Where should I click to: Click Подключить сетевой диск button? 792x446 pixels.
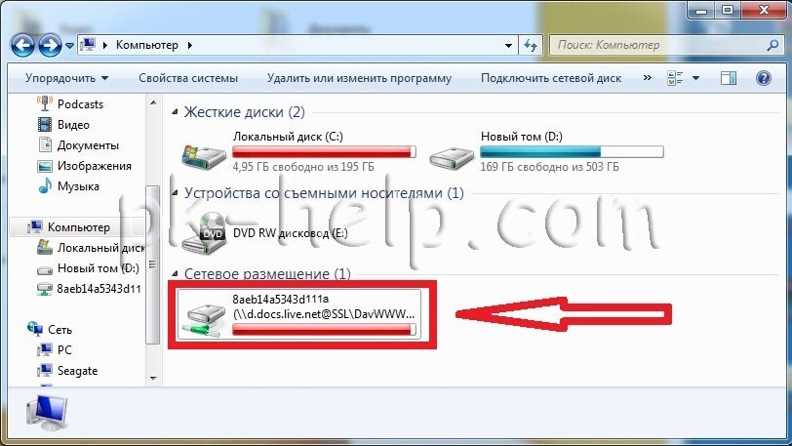551,78
